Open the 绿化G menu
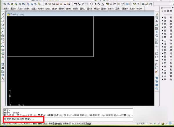Image resolution: width=174 pixels, height=127 pixels. tap(41, 8)
